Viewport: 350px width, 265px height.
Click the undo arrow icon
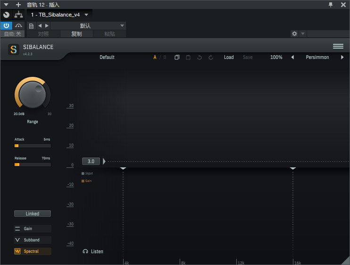pyautogui.click(x=200, y=58)
